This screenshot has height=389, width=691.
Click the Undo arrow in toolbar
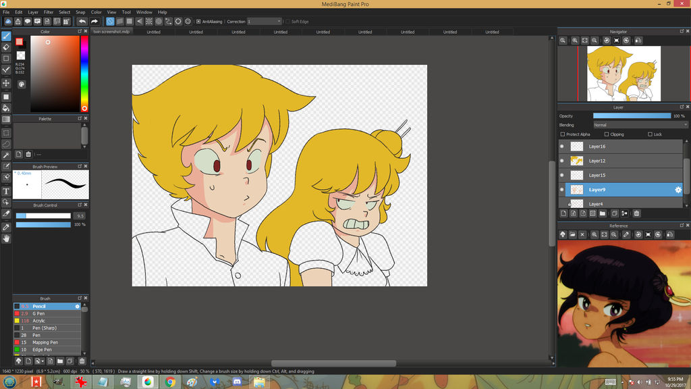82,21
